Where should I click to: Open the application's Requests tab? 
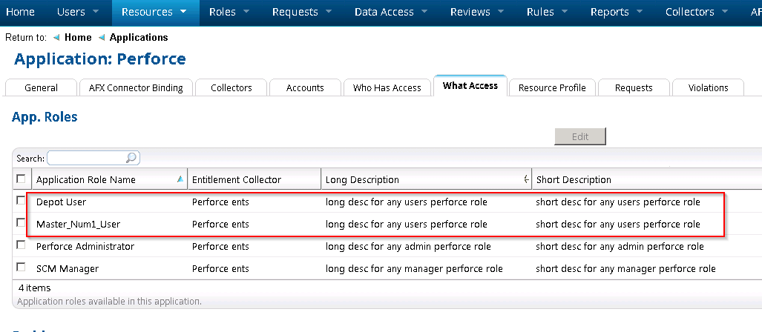pos(634,88)
